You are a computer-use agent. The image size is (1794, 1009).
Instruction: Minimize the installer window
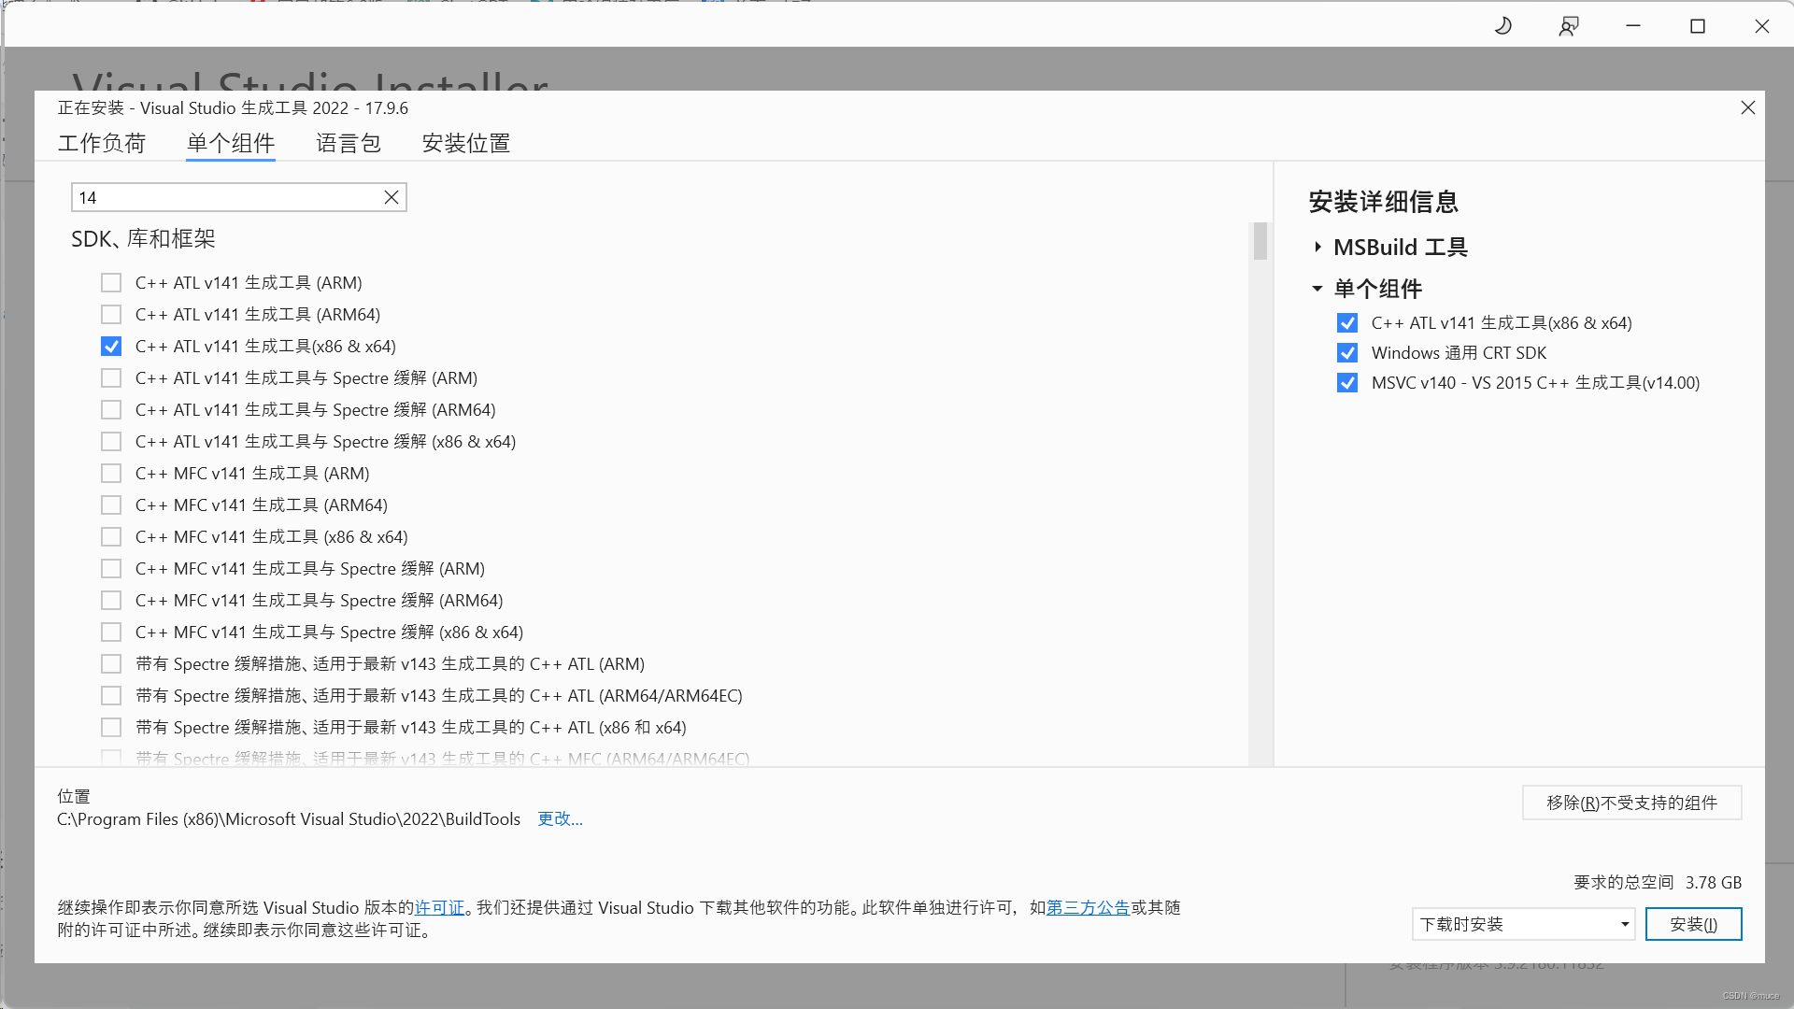[x=1633, y=26]
